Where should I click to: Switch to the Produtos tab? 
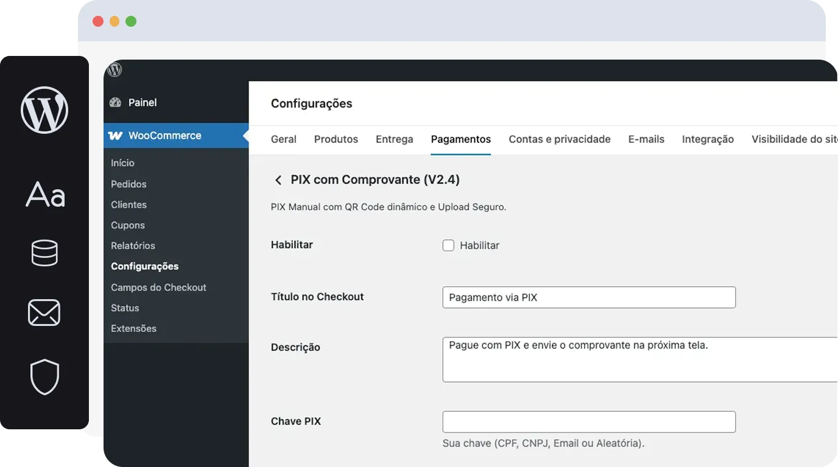point(336,139)
